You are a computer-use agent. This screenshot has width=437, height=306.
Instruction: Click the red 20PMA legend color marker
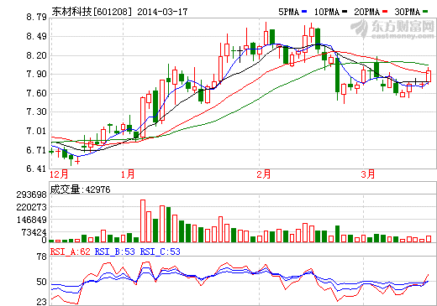pyautogui.click(x=385, y=12)
